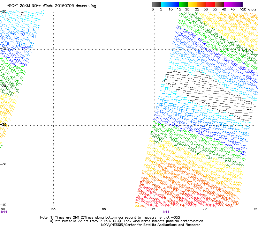Click the longitude label "72"
This screenshot has width=258, height=227.
click(205, 209)
